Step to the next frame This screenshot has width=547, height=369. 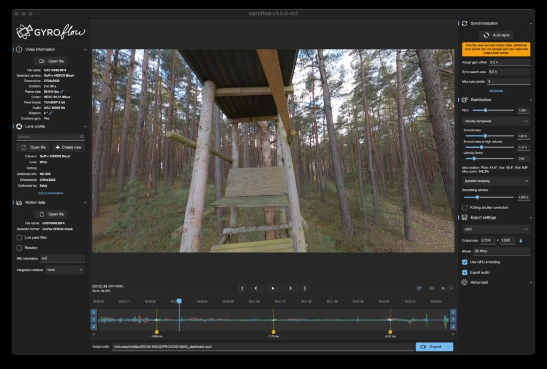(290, 288)
